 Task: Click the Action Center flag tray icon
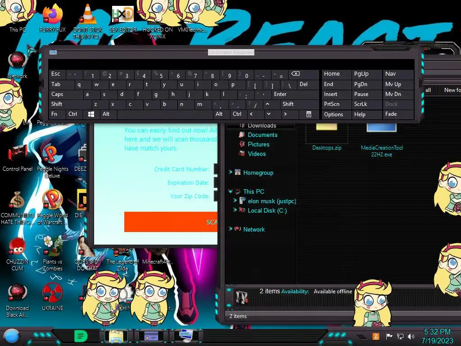[x=389, y=336]
